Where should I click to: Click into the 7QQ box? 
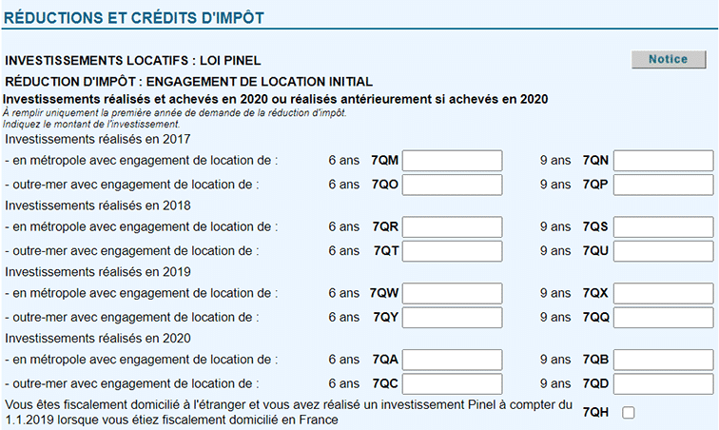click(663, 316)
